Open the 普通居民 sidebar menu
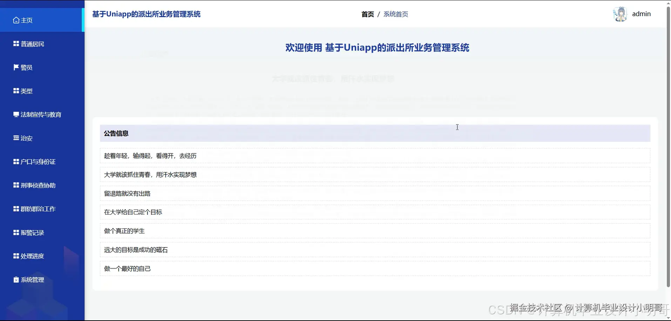671x321 pixels. (x=42, y=44)
